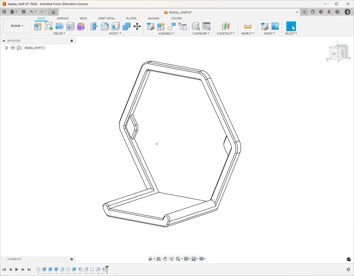Click Insert Derive icon in Insert group
Screen dimensions: 354x276
tap(264, 27)
